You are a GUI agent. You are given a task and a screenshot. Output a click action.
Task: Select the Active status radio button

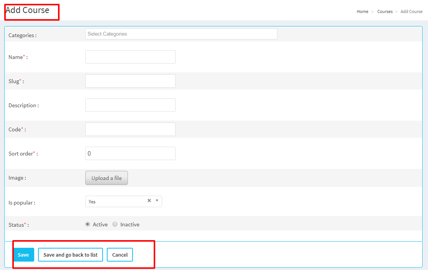(88, 224)
